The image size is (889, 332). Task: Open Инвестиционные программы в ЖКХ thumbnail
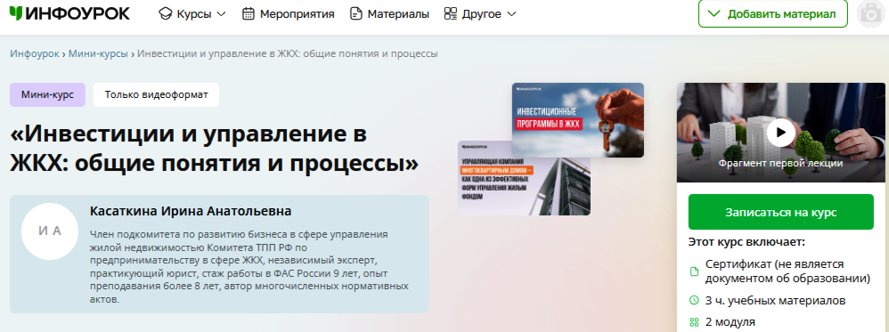tap(578, 119)
